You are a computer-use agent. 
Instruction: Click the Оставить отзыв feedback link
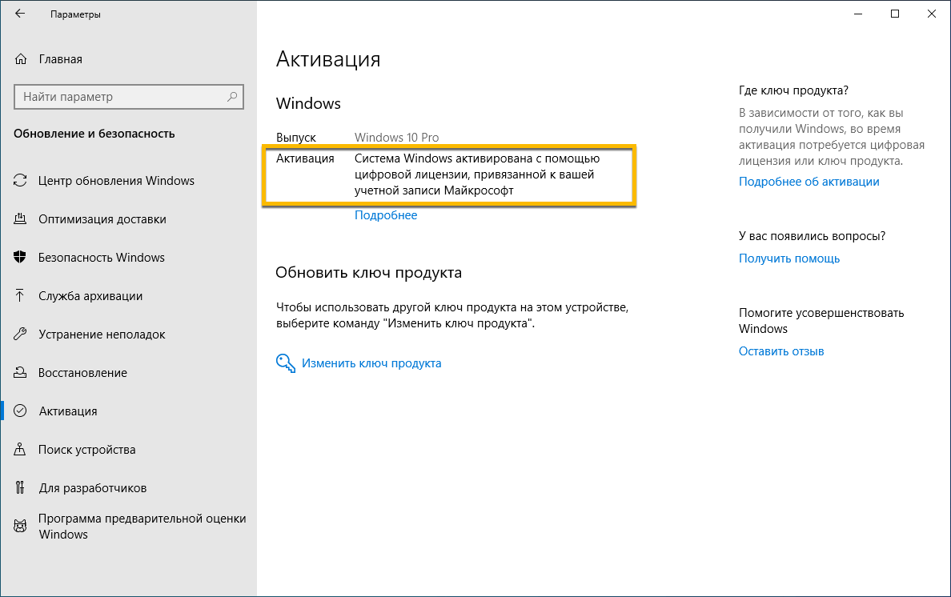point(781,351)
